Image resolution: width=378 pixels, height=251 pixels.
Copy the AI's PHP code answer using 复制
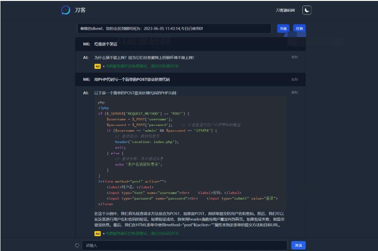(x=295, y=93)
